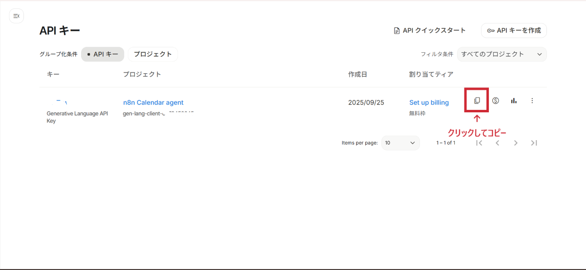This screenshot has width=586, height=270.
Task: Jump to the first page of results
Action: coord(479,143)
